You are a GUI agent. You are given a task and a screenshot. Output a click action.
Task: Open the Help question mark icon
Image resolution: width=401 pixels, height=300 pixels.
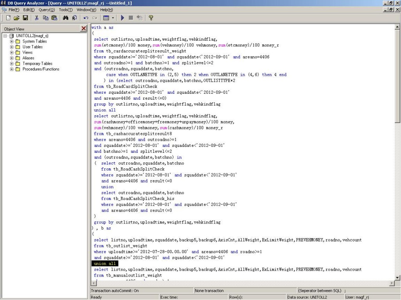[x=151, y=18]
